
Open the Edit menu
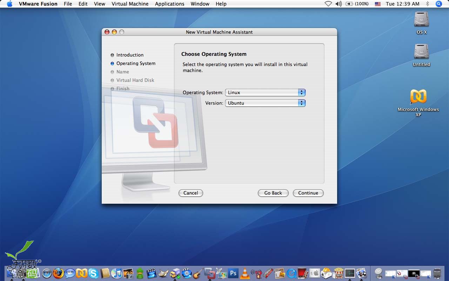point(83,4)
